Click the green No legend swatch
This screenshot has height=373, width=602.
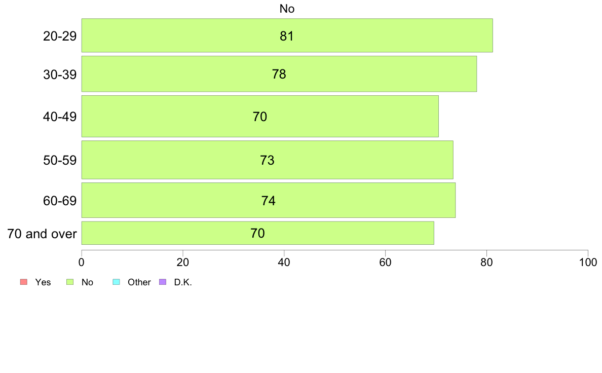(x=70, y=282)
